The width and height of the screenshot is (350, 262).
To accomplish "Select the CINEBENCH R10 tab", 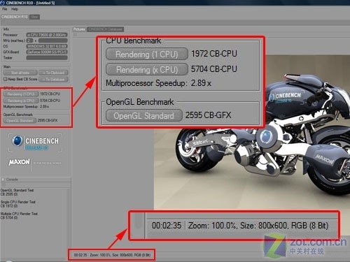I will pyautogui.click(x=15, y=17).
